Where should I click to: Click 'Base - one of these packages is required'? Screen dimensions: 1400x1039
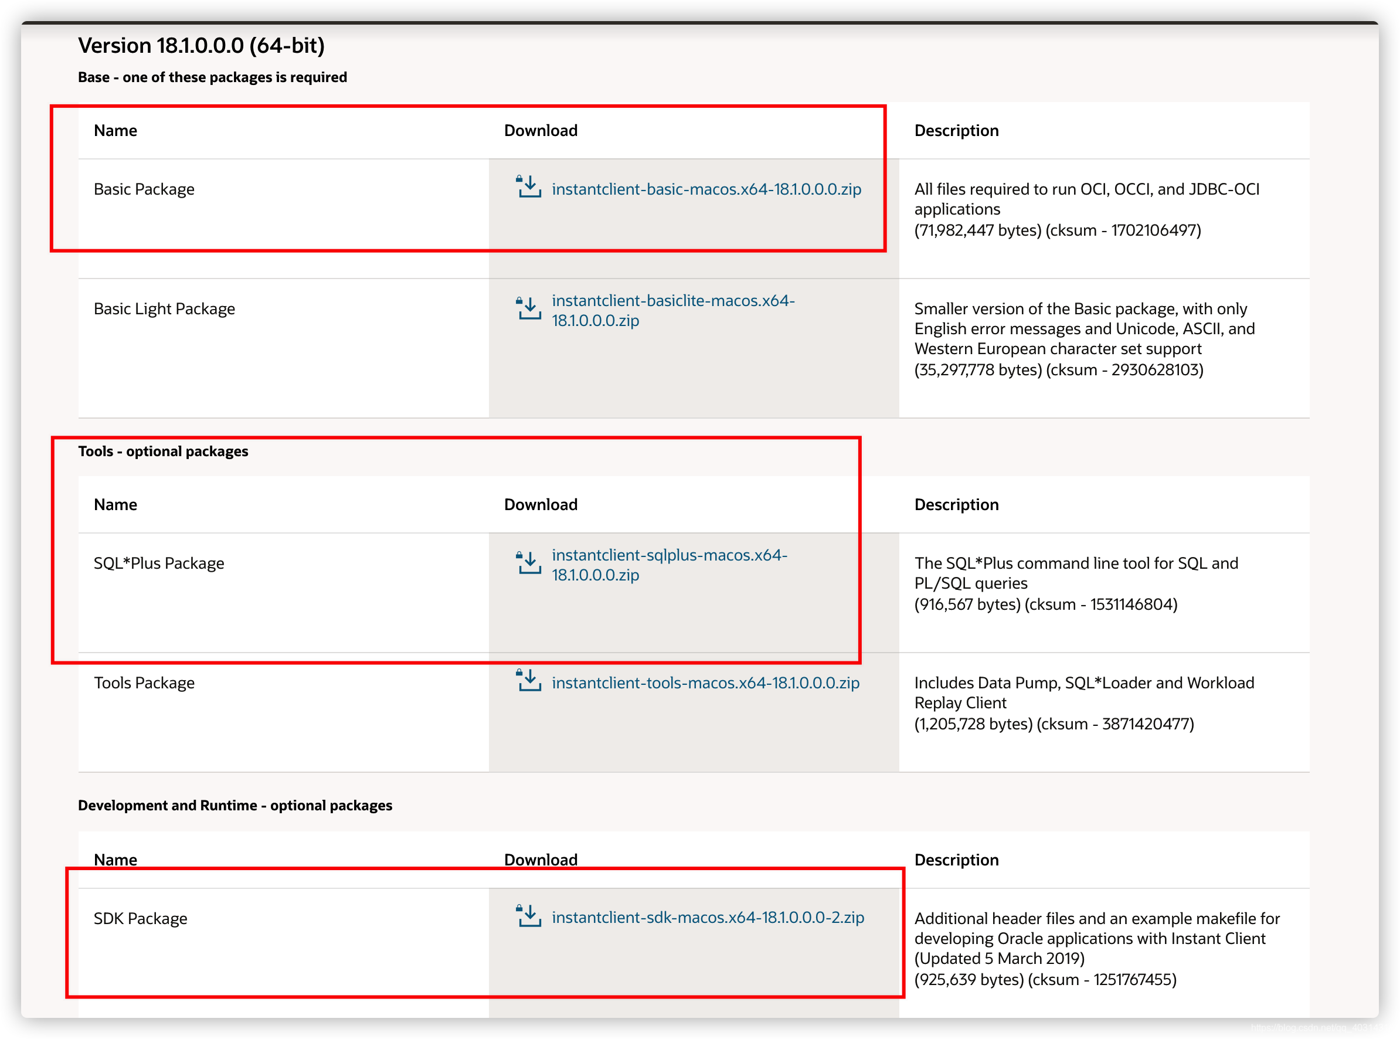[213, 77]
